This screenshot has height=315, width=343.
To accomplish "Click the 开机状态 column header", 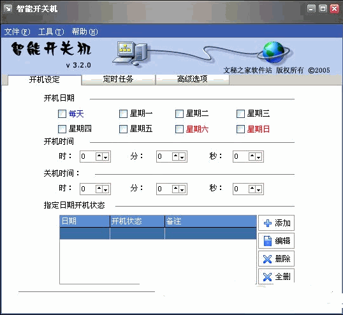I will 137,221.
